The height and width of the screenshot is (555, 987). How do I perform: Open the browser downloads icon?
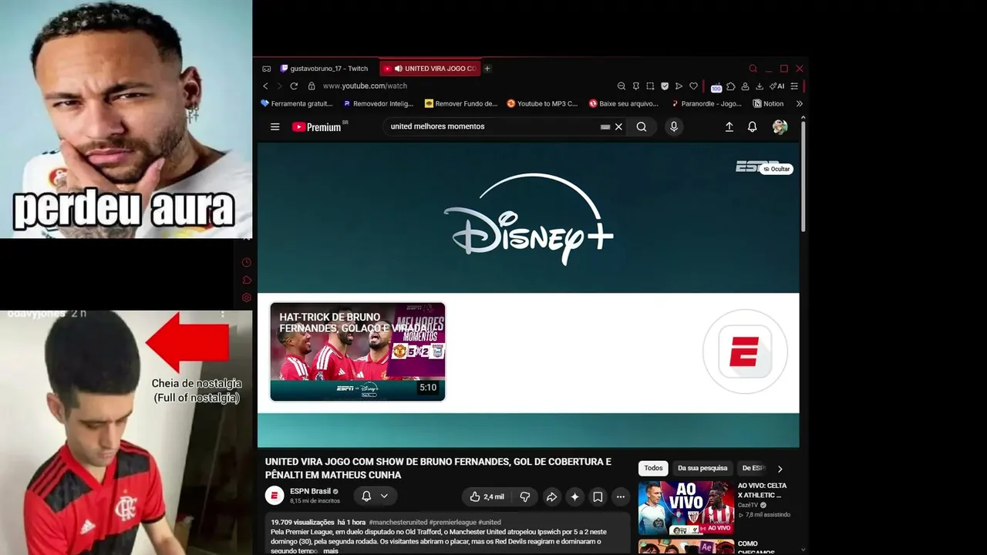coord(760,86)
